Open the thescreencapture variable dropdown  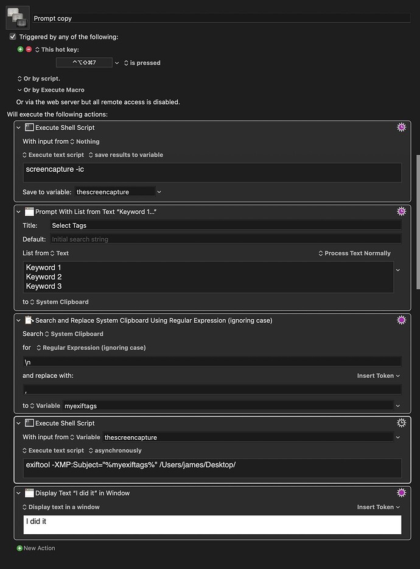[159, 192]
